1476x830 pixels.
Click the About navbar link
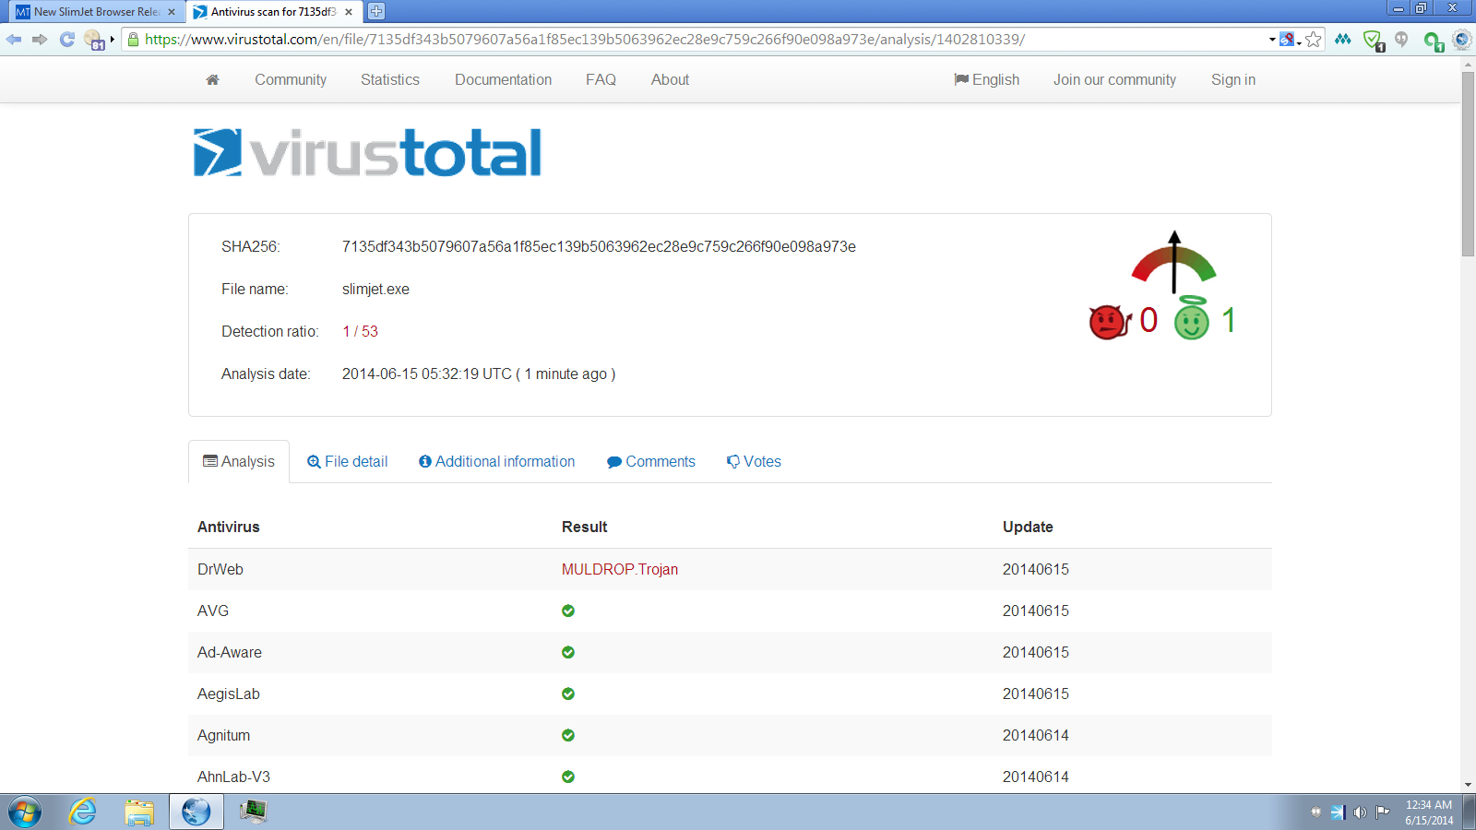click(x=670, y=80)
